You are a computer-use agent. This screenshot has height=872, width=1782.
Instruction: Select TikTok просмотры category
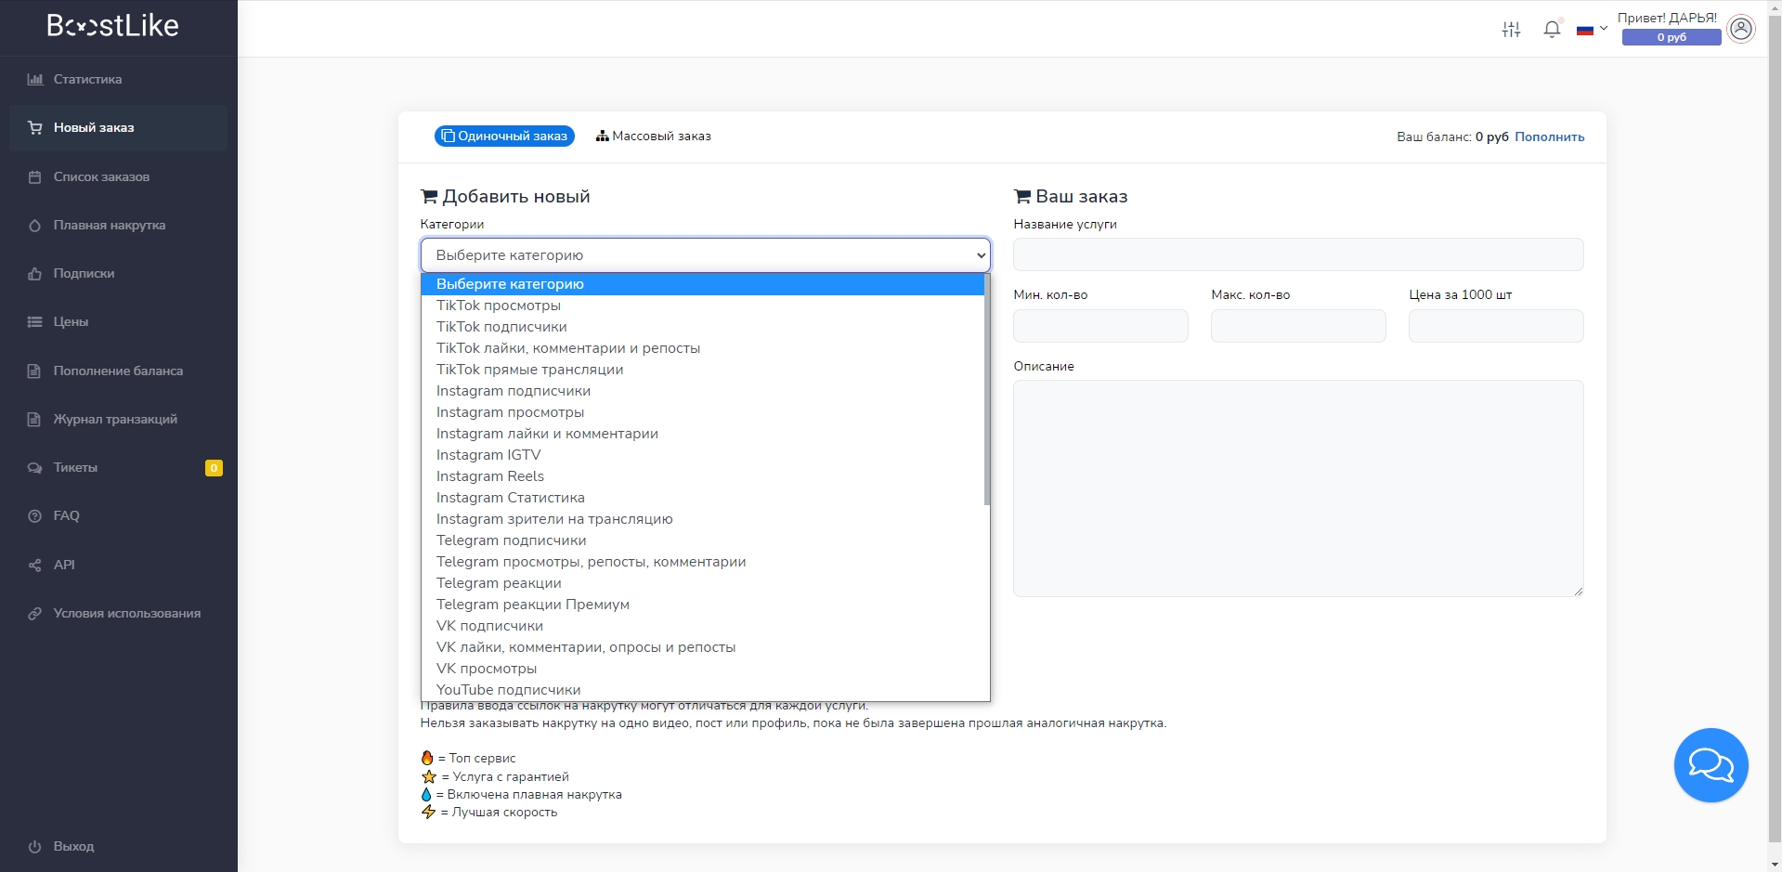(x=702, y=306)
